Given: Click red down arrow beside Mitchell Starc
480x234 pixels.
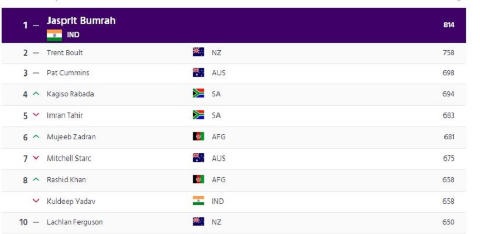Looking at the screenshot, I should tap(36, 158).
